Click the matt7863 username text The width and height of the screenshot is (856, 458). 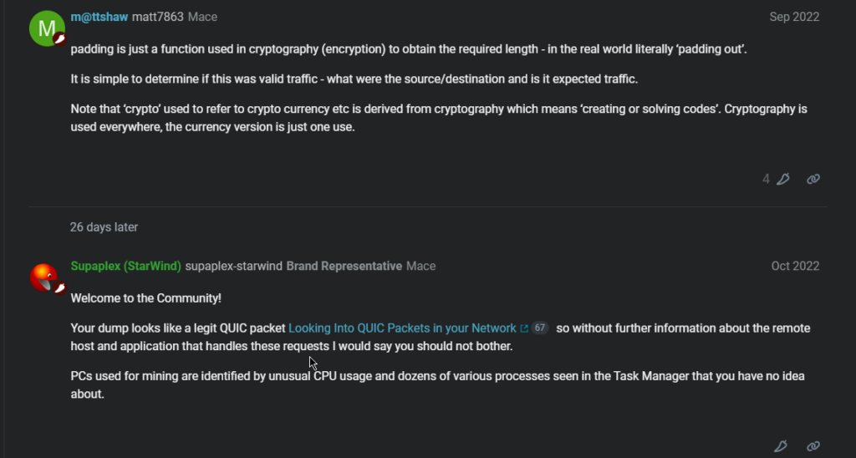tap(158, 17)
